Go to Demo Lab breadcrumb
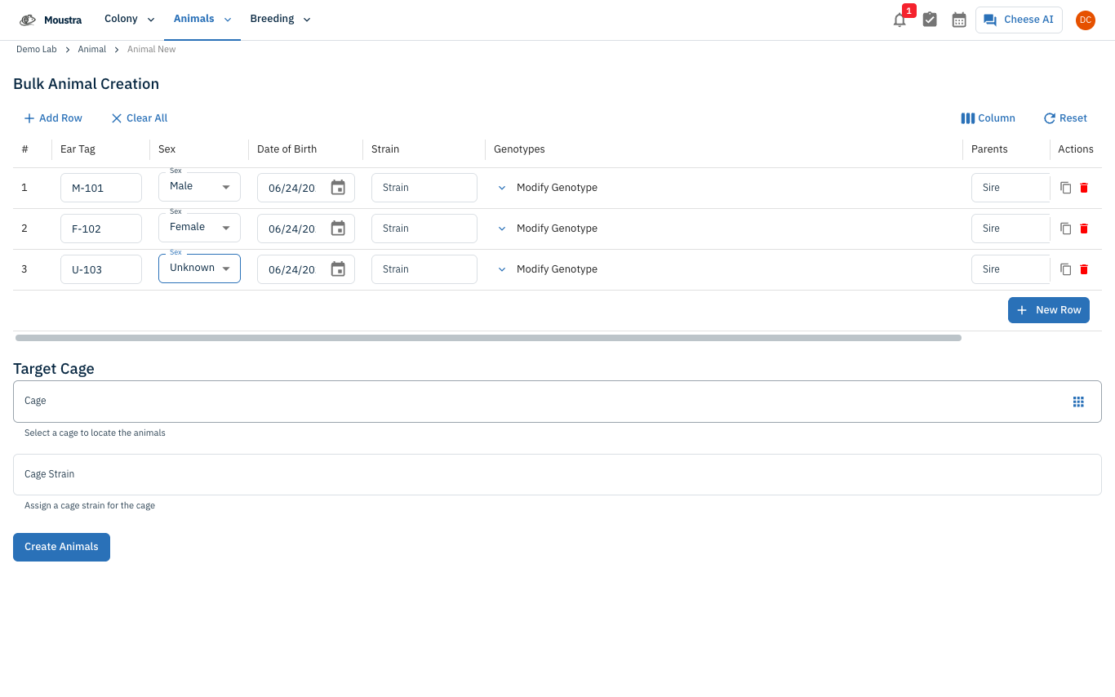The image size is (1115, 697). click(37, 49)
